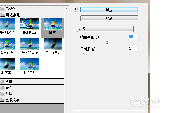
Task: Open the 喷溅 filter dropdown
Action: [105, 29]
